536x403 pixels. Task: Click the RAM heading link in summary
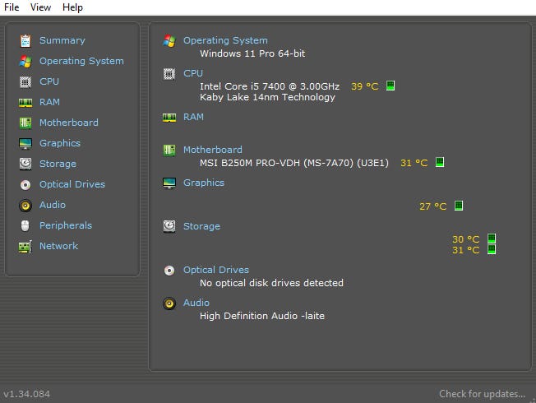coord(193,117)
